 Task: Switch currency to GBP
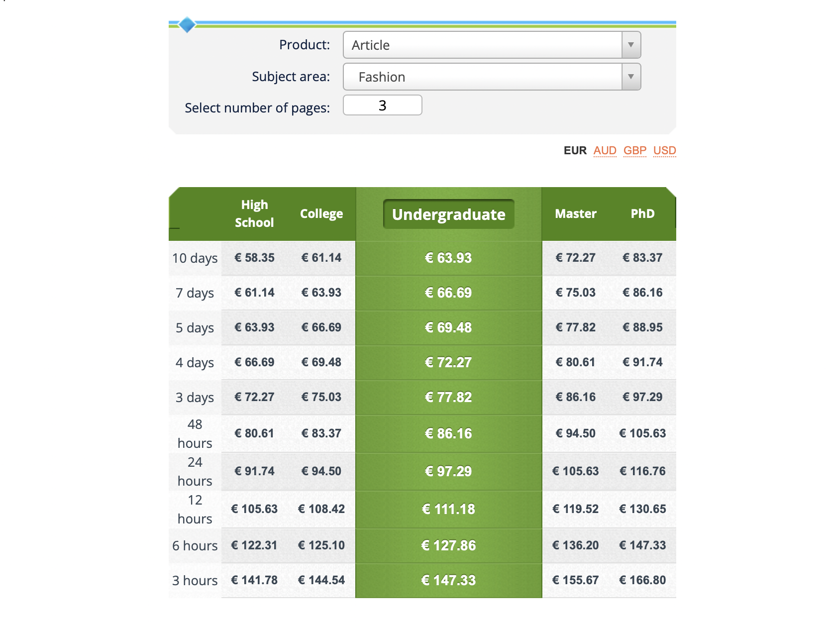tap(634, 150)
